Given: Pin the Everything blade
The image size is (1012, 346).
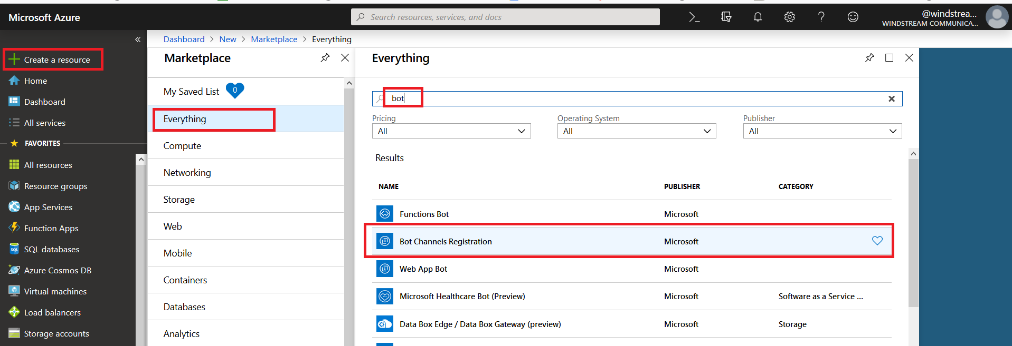Looking at the screenshot, I should point(869,58).
